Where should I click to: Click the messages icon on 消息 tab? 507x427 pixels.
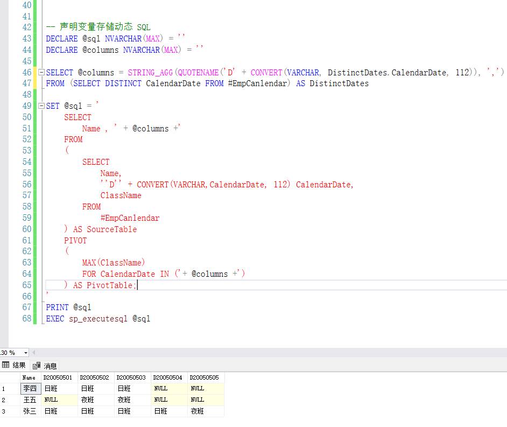37,366
